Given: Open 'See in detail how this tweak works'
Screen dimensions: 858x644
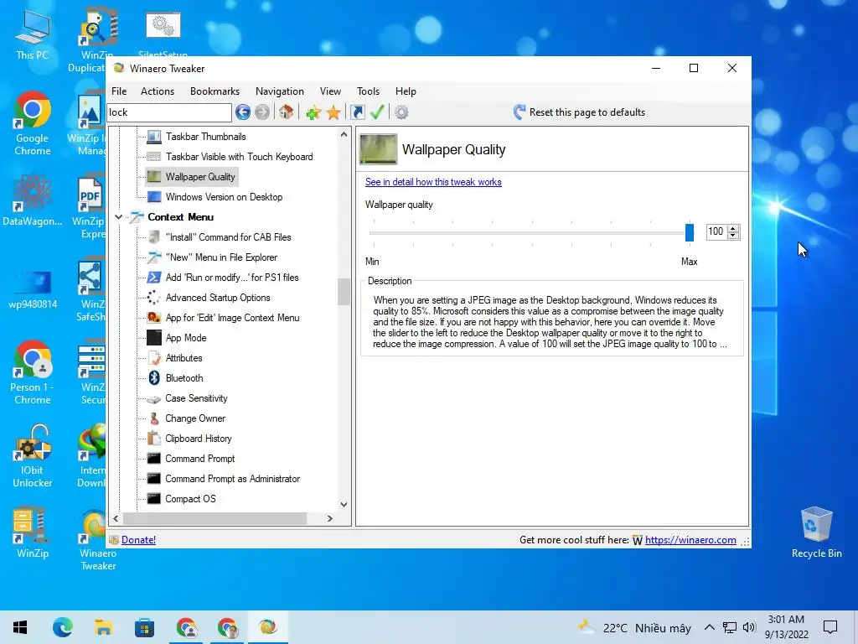Looking at the screenshot, I should [433, 182].
